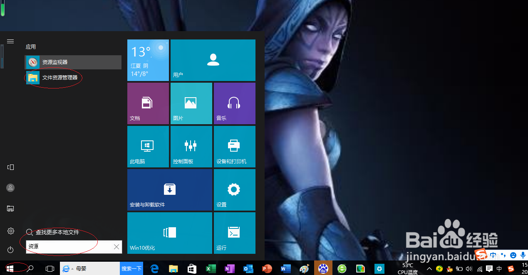Screen dimensions: 528x275
Task: Open File Explorer from taskbar
Action: 173,269
